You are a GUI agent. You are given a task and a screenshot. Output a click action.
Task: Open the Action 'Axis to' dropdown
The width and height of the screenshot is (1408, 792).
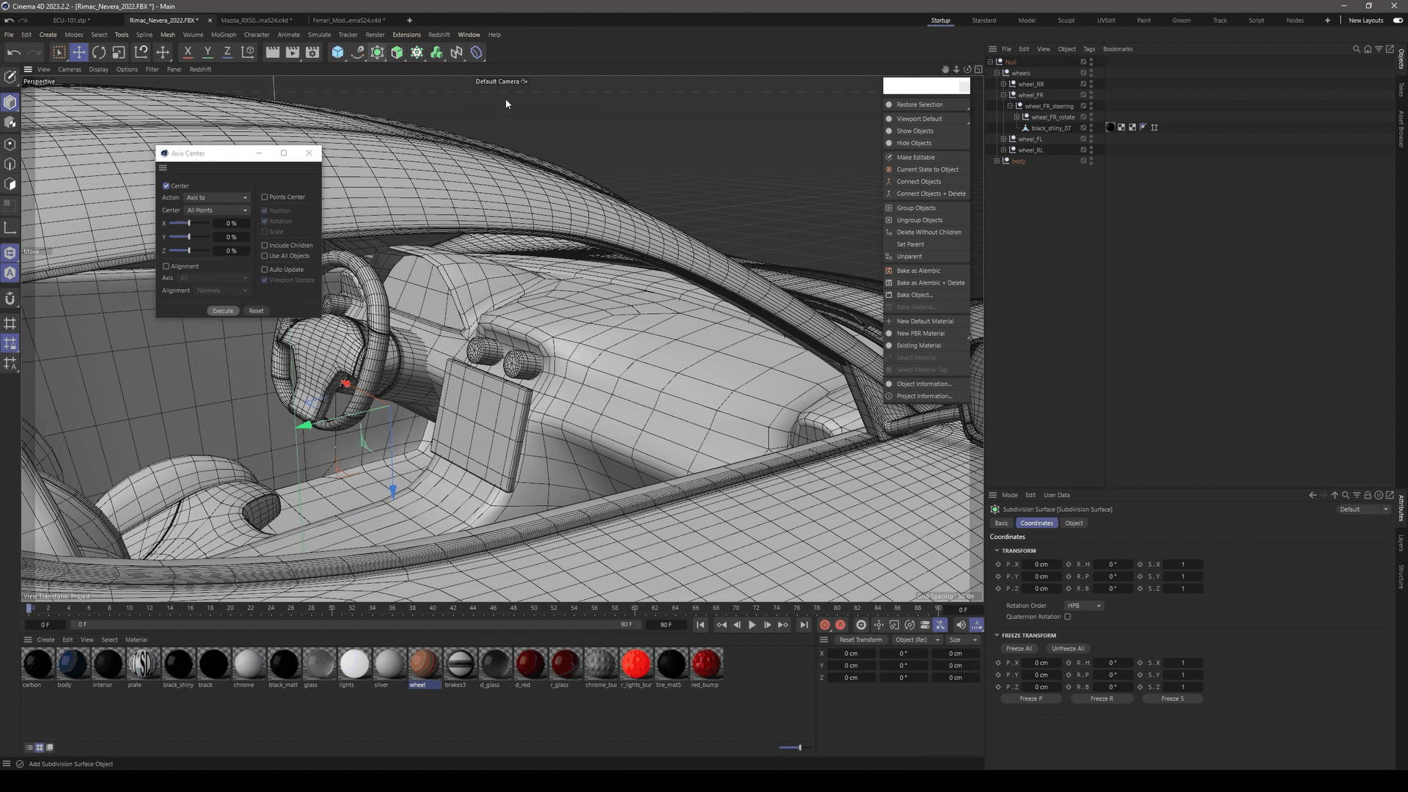pos(217,198)
